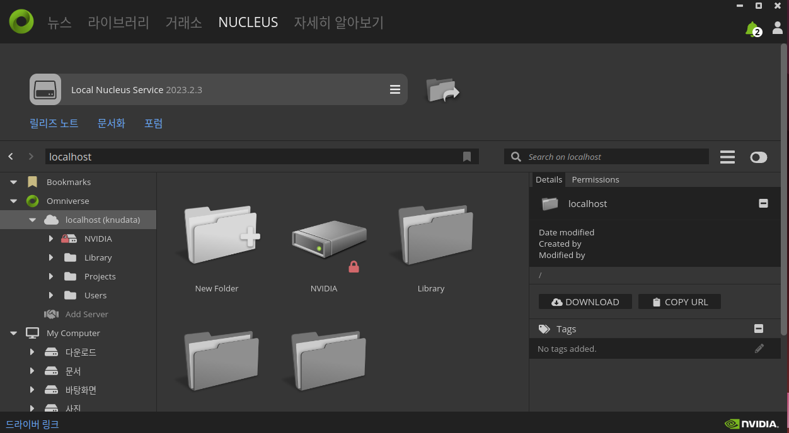Screen dimensions: 789x433
Task: Collapse the Omniverse tree node
Action: coord(13,201)
